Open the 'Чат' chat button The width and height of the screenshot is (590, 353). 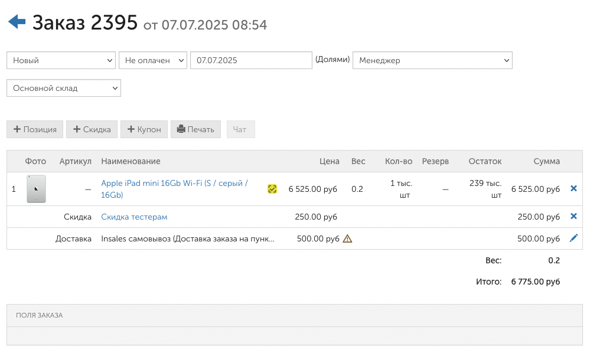[240, 129]
